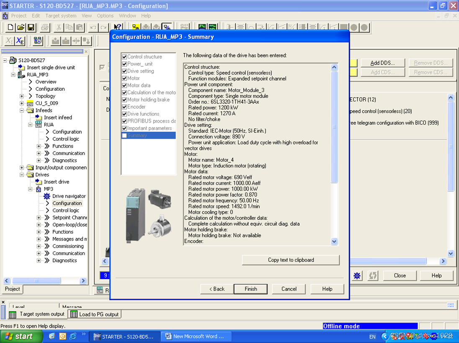This screenshot has width=459, height=343.
Task: Click the Insert drive icon in tree
Action: (39, 182)
